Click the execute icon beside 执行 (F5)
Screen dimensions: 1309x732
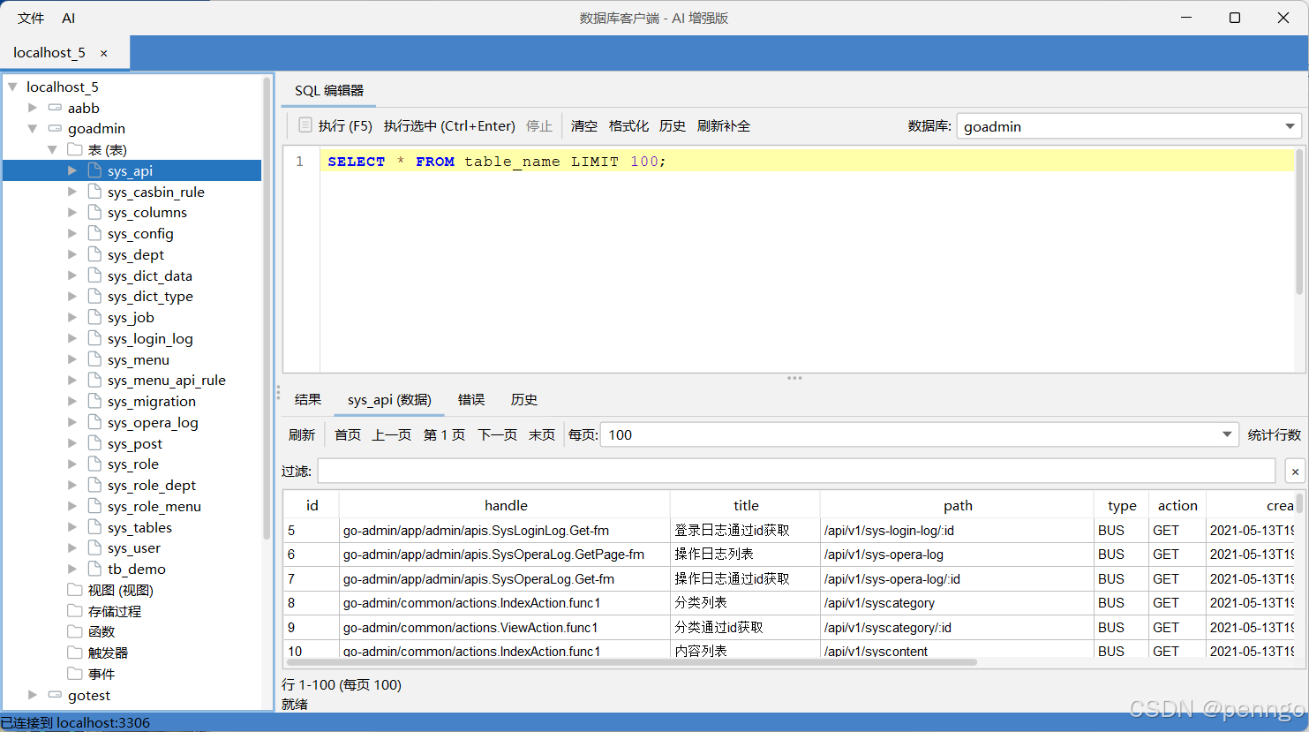(305, 125)
